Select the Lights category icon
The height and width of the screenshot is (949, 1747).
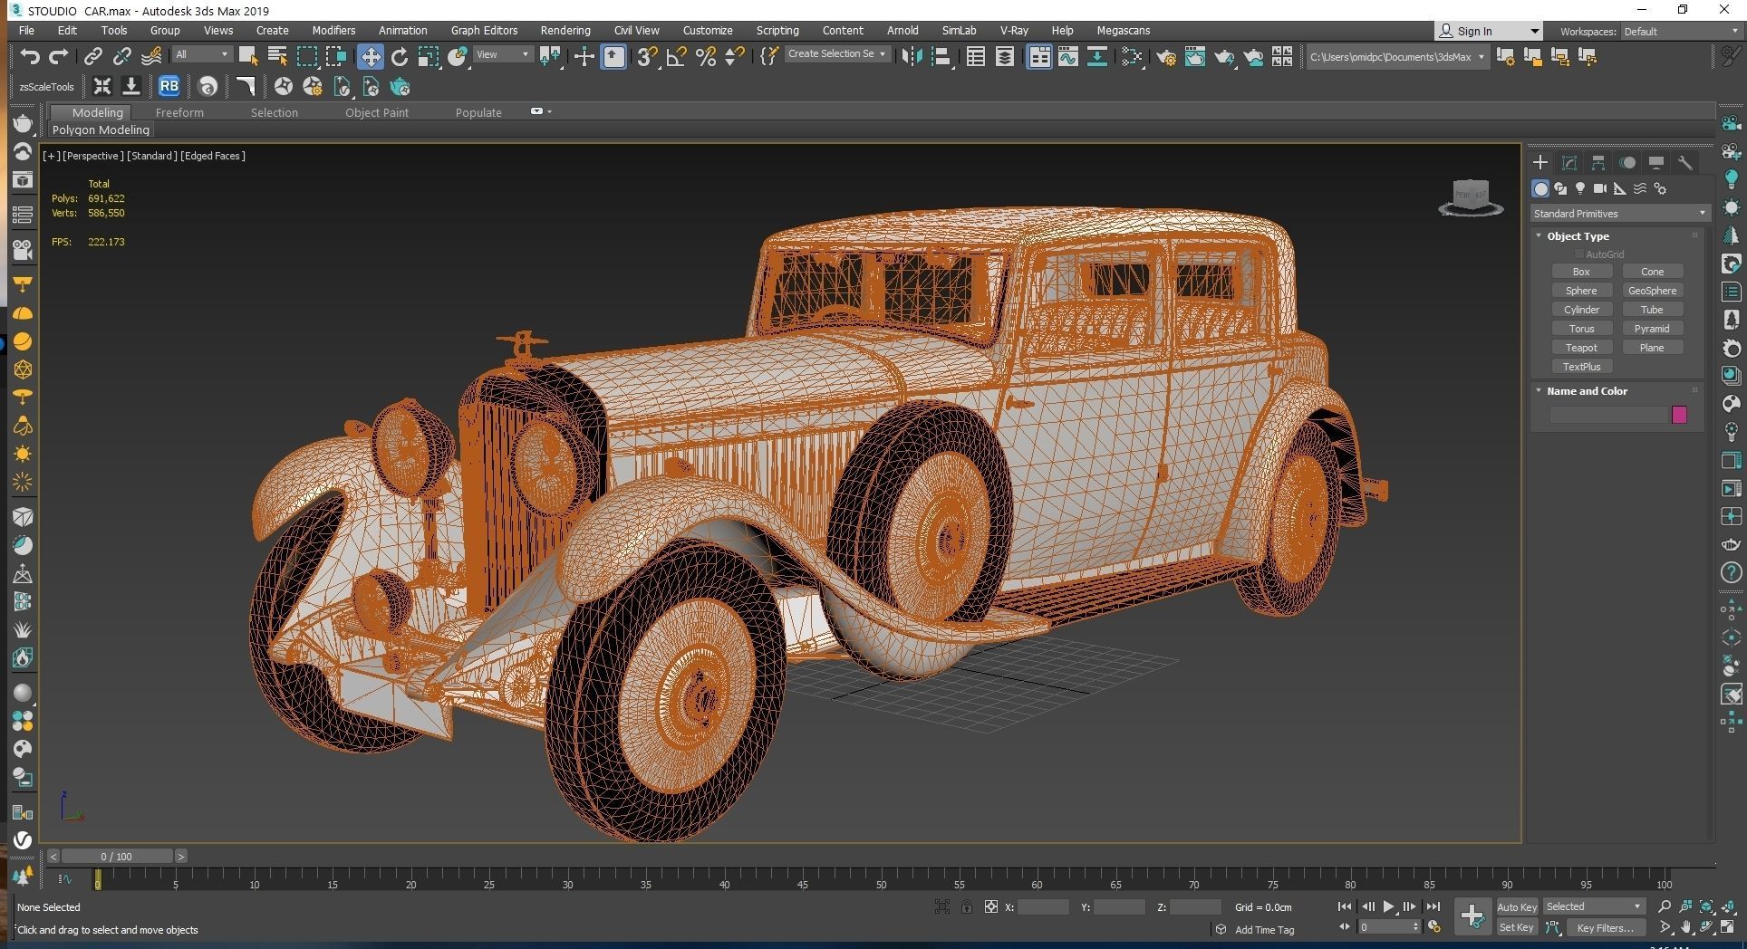point(1580,188)
